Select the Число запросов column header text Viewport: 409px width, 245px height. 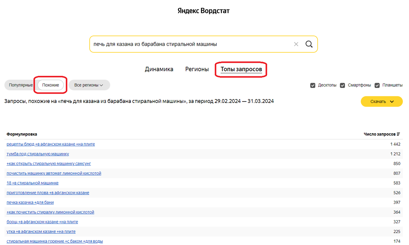tap(380, 134)
